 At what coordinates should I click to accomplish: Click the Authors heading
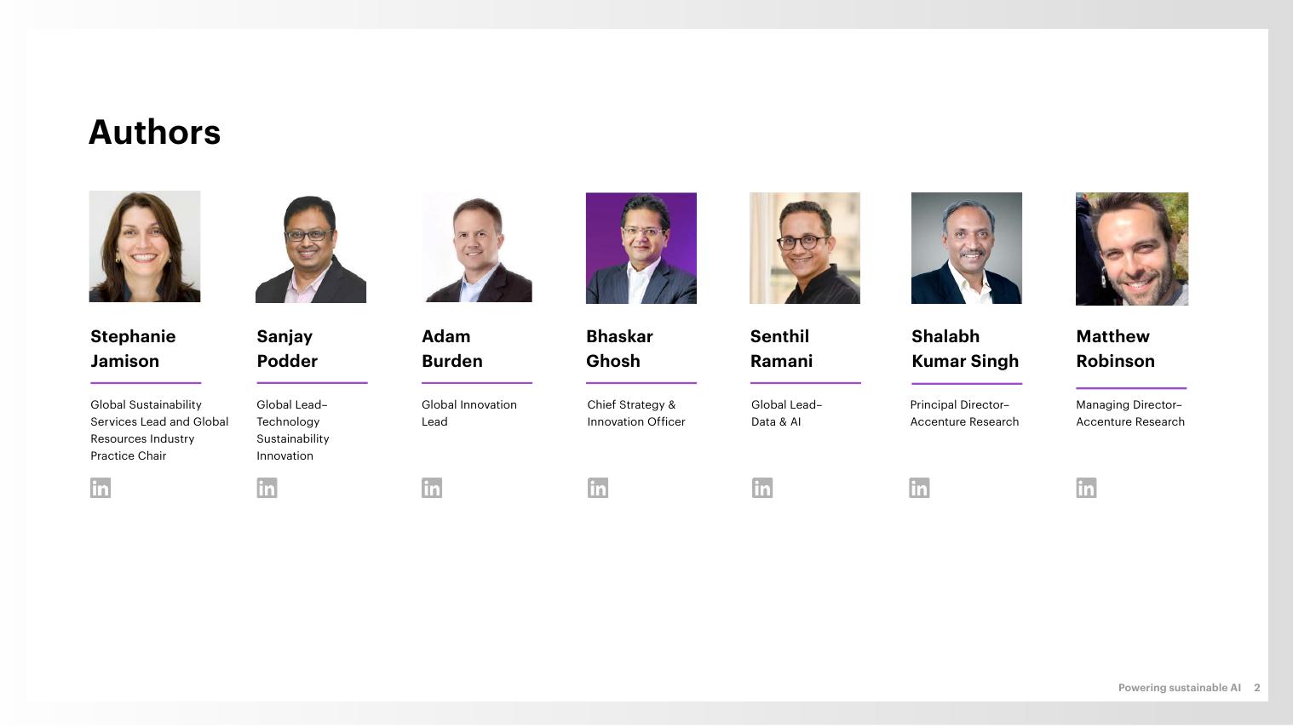click(155, 132)
